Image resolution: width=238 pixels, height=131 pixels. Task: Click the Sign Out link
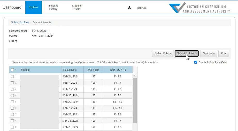click(141, 8)
